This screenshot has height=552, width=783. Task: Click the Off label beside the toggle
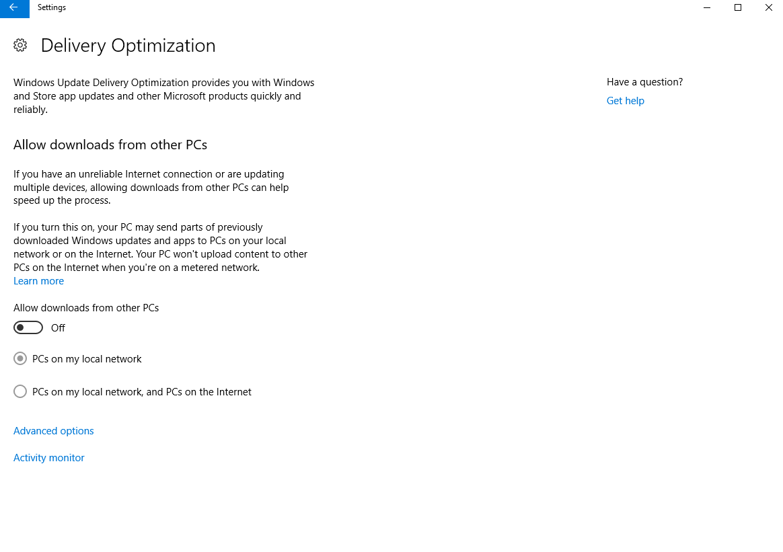tap(59, 328)
